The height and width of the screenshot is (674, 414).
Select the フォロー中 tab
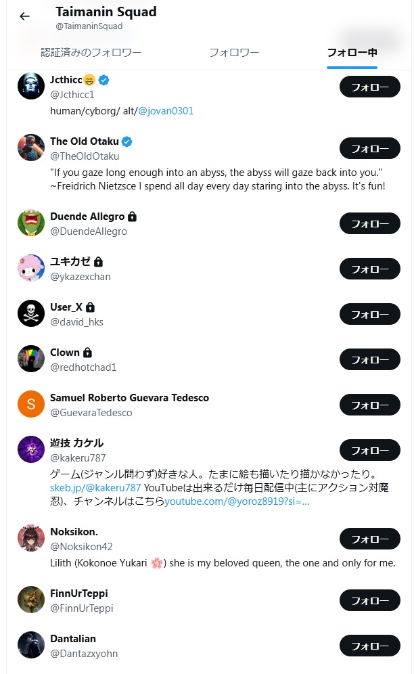[x=352, y=53]
